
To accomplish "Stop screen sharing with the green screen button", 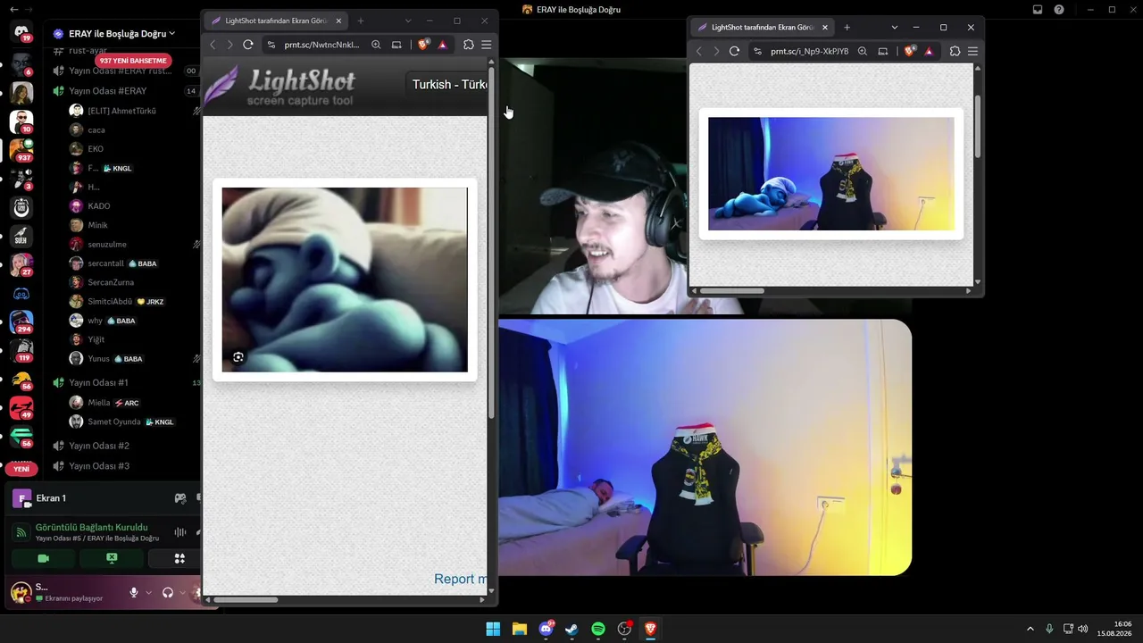I will [112, 558].
